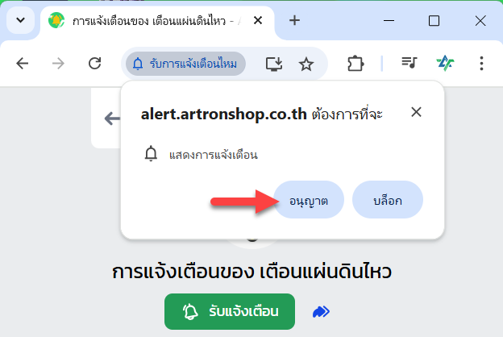Click the green-blue extension icon in toolbar
The width and height of the screenshot is (503, 337).
pos(445,63)
